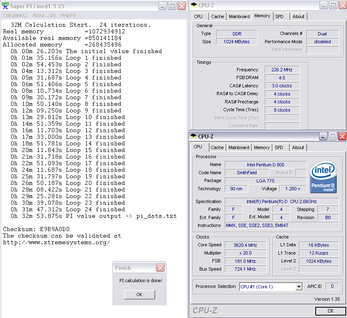Image resolution: width=347 pixels, height=318 pixels.
Task: Switch to Cache tab in lower CPU-Z window
Action: coord(217,148)
